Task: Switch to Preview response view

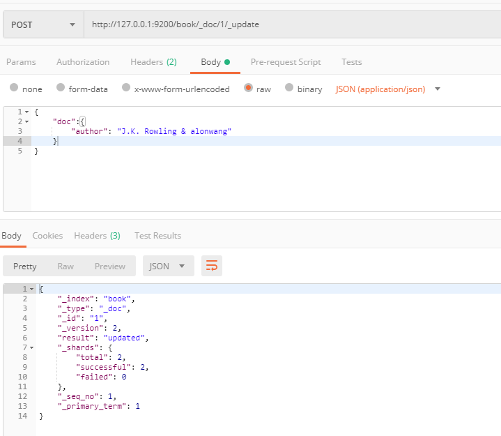Action: (110, 266)
